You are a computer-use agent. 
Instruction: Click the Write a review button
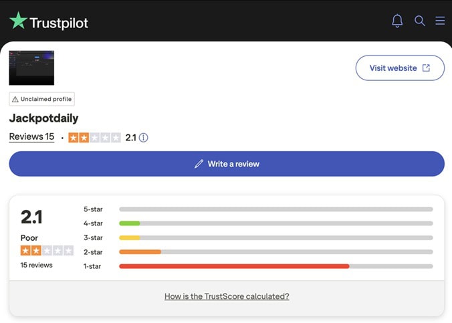coord(227,164)
